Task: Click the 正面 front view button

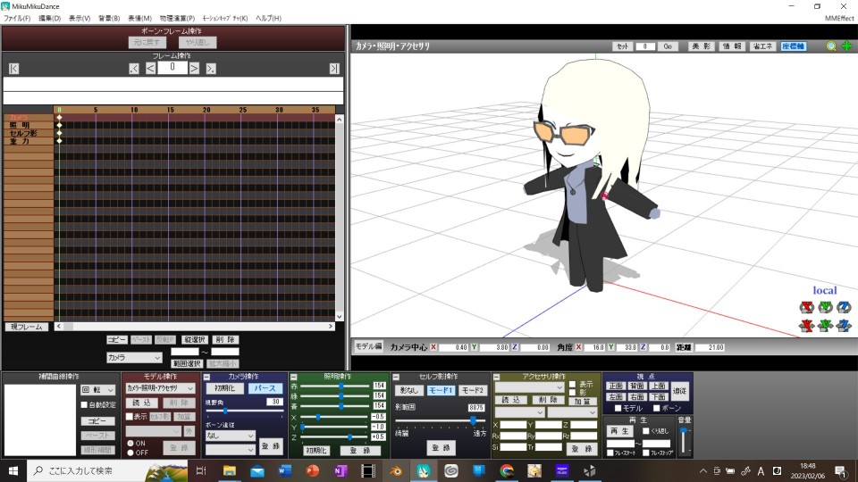Action: (x=615, y=386)
